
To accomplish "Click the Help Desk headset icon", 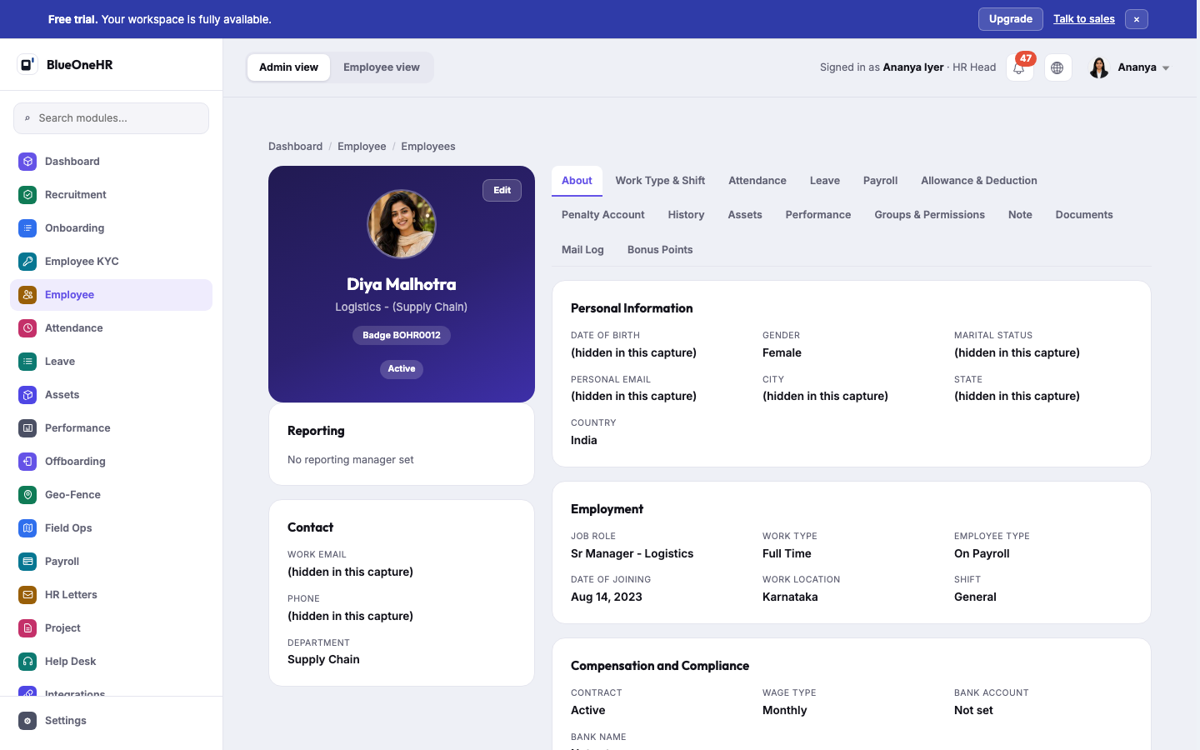I will [x=27, y=662].
